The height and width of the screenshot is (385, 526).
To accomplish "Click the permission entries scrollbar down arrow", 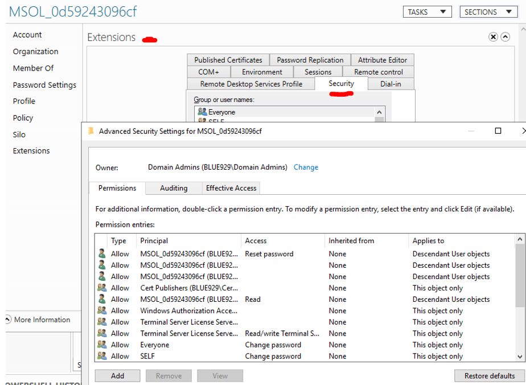I will (x=520, y=356).
